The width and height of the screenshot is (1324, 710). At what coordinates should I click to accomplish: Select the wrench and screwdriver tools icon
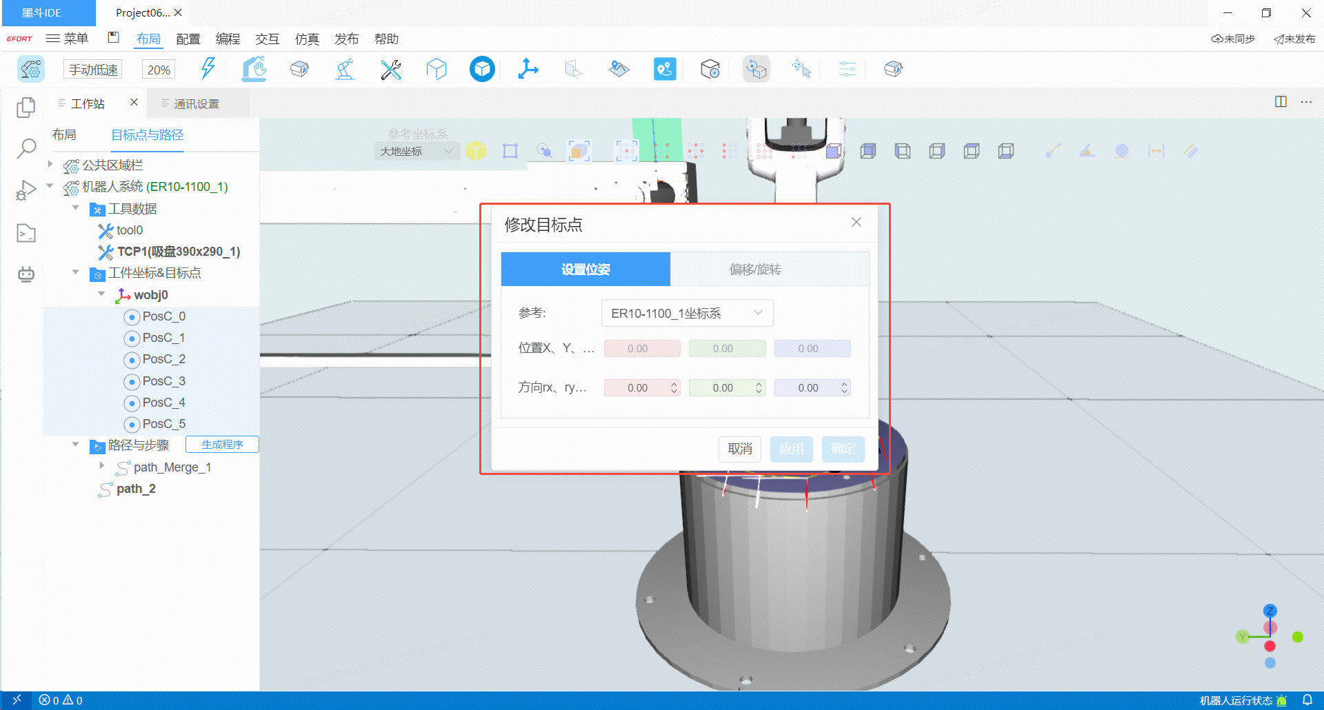390,69
